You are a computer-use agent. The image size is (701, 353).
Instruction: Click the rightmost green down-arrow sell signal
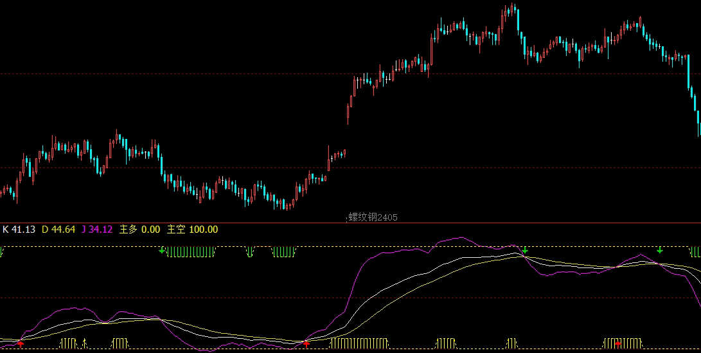[659, 250]
